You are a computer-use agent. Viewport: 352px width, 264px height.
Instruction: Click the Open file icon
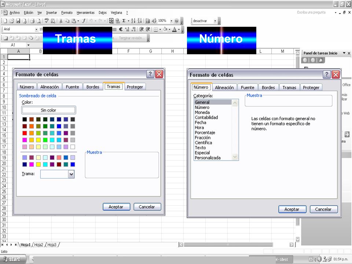coord(12,21)
